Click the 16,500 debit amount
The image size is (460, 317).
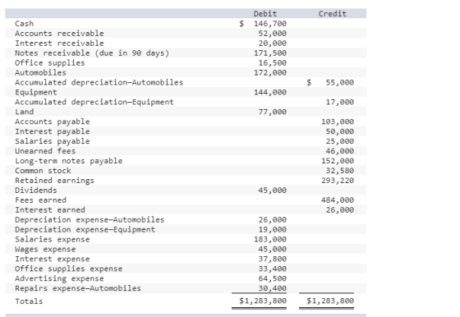tap(272, 62)
